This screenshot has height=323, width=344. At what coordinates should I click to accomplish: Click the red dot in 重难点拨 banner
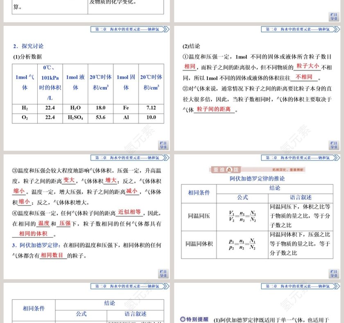point(228,169)
